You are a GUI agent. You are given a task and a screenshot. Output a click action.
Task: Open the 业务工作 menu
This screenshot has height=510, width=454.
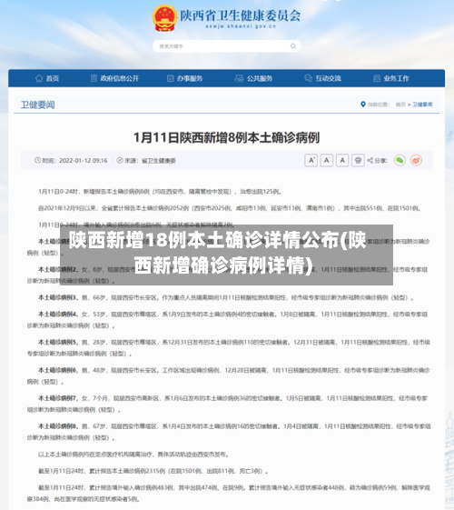(x=391, y=78)
